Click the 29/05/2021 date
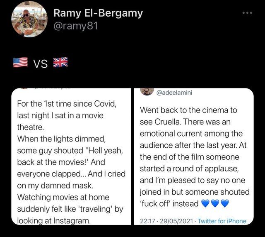Viewport: 265px width, 237px height. [x=176, y=221]
